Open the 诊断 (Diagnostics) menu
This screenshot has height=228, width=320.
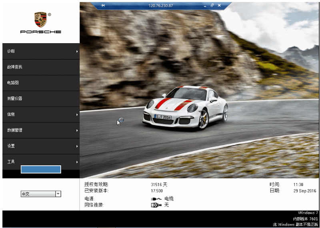41,51
